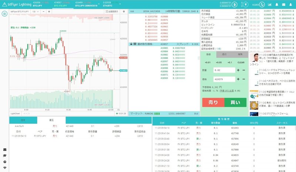Image resolution: width=296 pixels, height=172 pixels.
Task: Click history price 424835
Action: [235, 155]
